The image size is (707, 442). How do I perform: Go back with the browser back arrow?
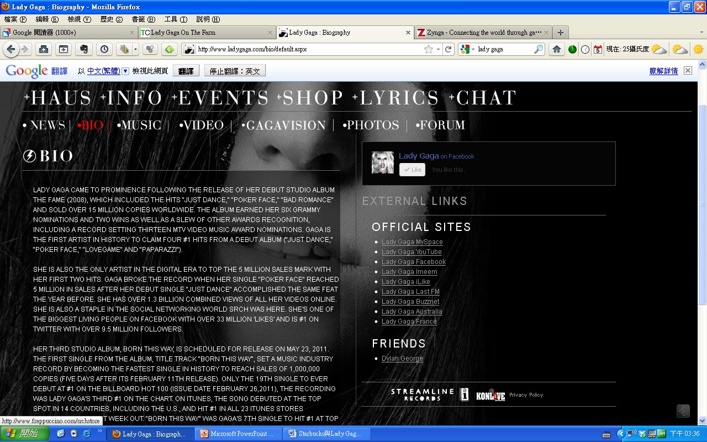coord(10,49)
